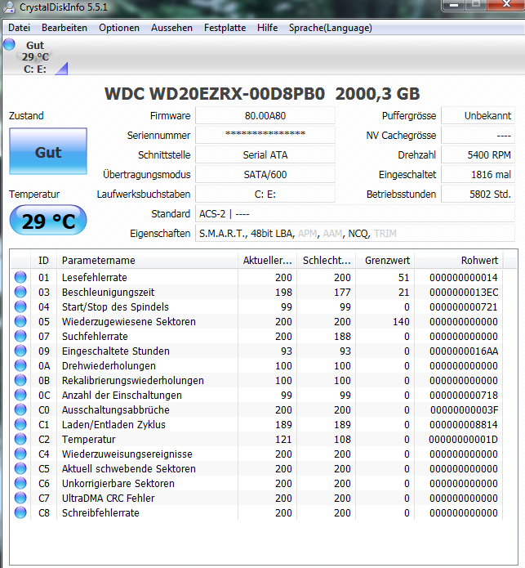Select the Eingeschaltete Stunden parameter name
This screenshot has height=568, width=525.
coord(116,351)
